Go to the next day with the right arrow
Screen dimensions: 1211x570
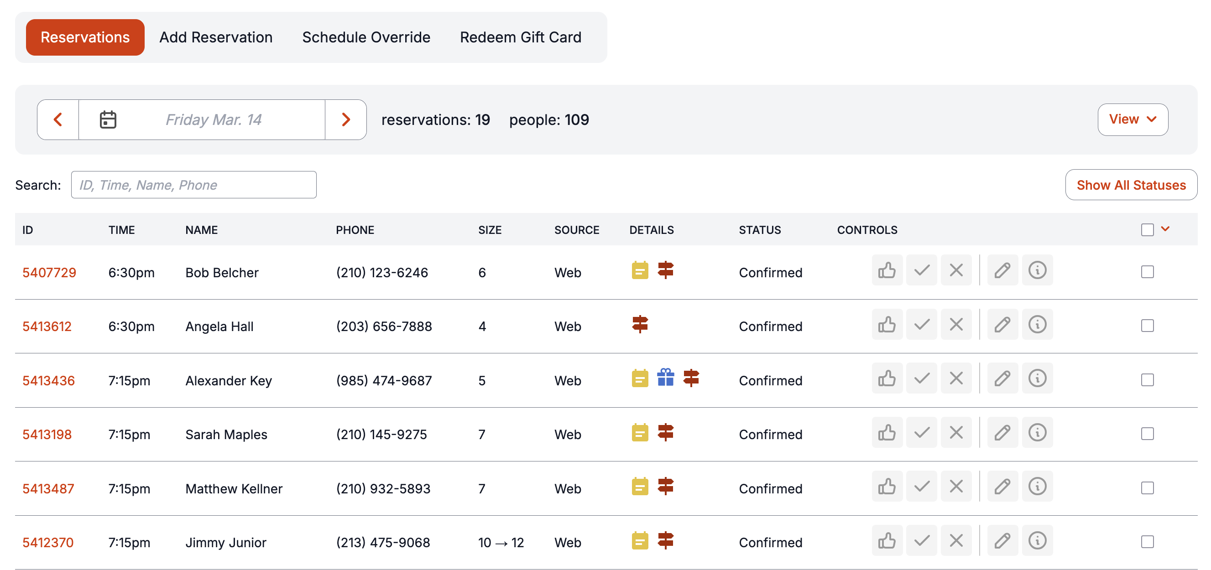pos(345,119)
